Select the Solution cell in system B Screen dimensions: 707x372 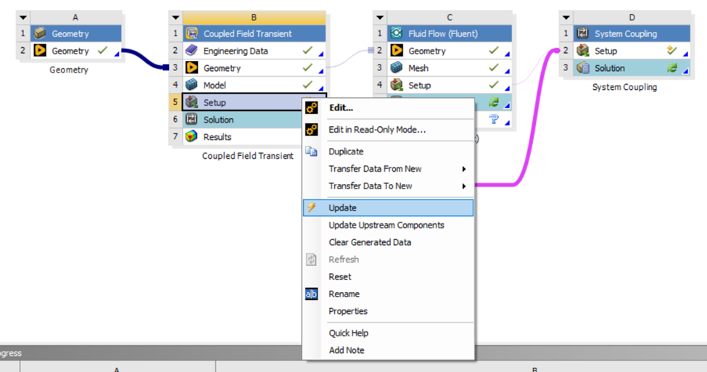242,120
